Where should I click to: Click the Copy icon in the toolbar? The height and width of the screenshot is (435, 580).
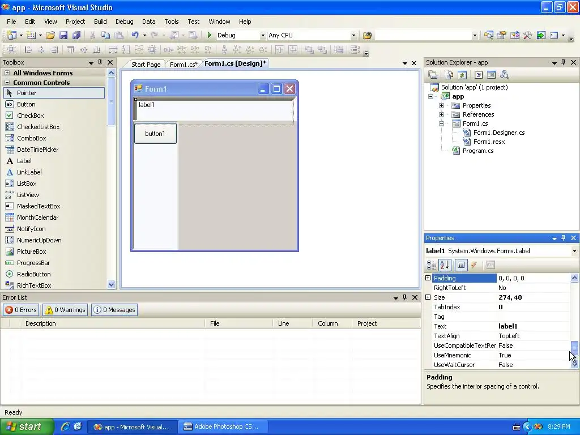(105, 35)
